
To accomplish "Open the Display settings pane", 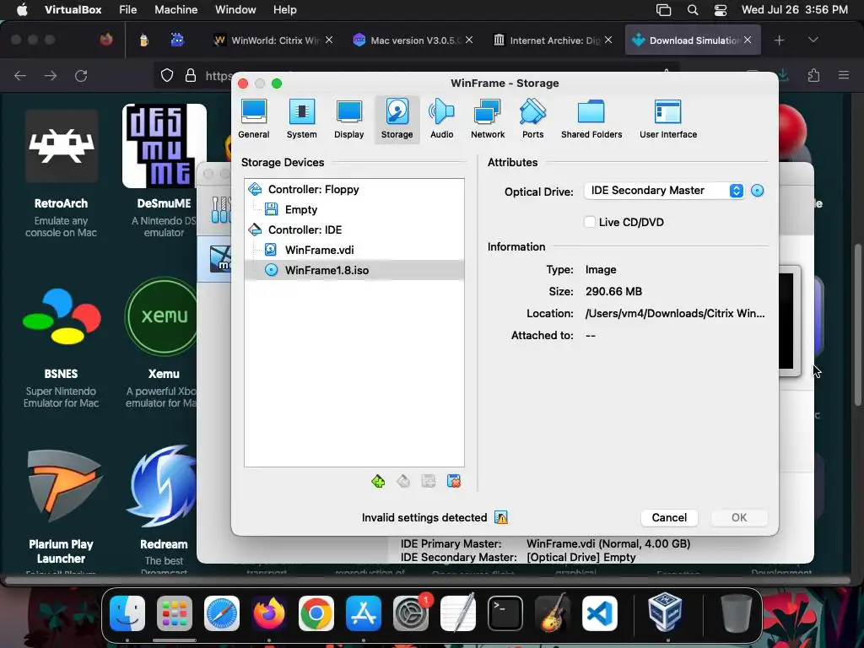I will click(x=348, y=119).
